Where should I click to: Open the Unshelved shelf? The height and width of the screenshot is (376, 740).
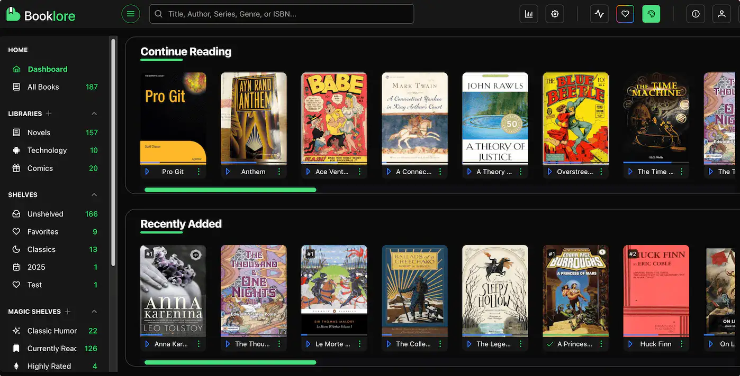[55, 214]
